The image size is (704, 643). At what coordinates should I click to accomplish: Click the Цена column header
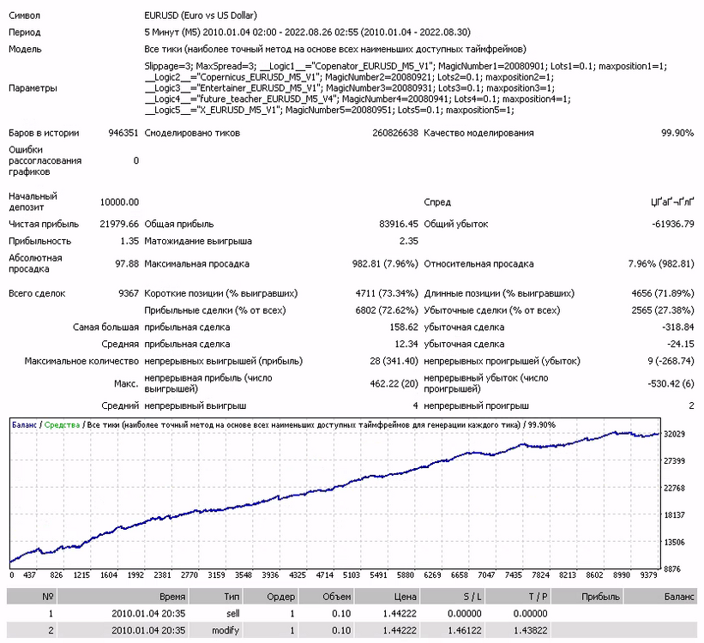coord(387,597)
